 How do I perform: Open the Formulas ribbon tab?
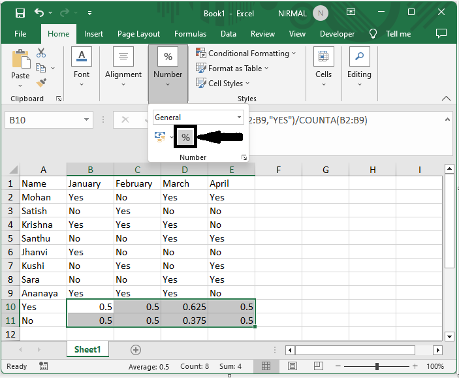point(190,34)
